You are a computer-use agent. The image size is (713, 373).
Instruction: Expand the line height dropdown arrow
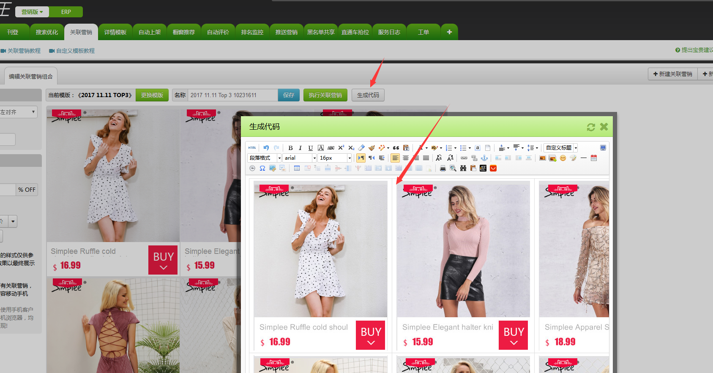(537, 148)
